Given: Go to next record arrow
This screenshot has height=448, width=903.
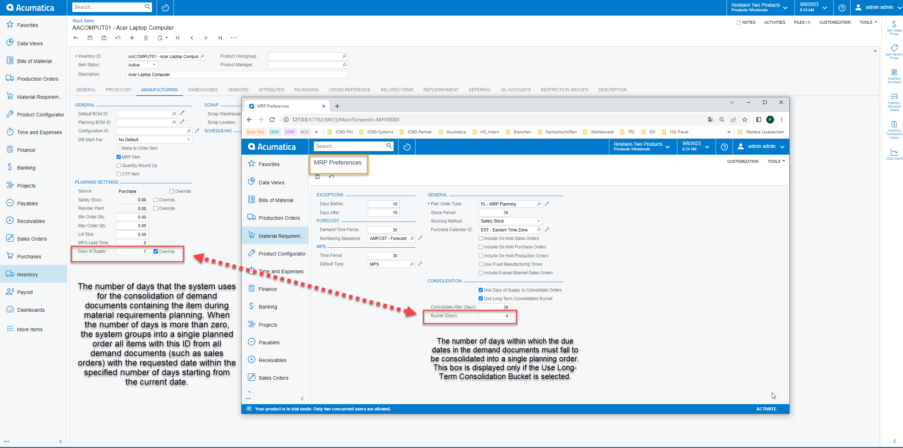Looking at the screenshot, I should click(205, 38).
